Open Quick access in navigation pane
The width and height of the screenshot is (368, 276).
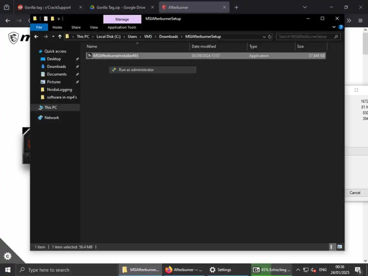pos(55,51)
